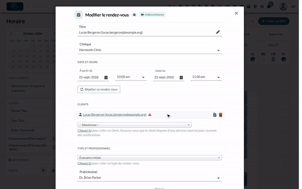
Task: Click the Titre text field
Action: pyautogui.click(x=146, y=33)
